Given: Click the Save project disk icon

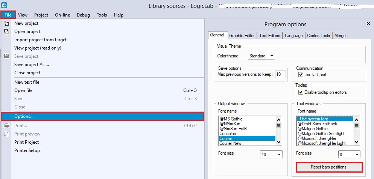Looking at the screenshot, I should coord(6,56).
